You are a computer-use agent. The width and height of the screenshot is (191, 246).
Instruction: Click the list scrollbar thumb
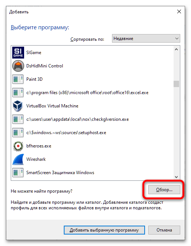(177, 84)
